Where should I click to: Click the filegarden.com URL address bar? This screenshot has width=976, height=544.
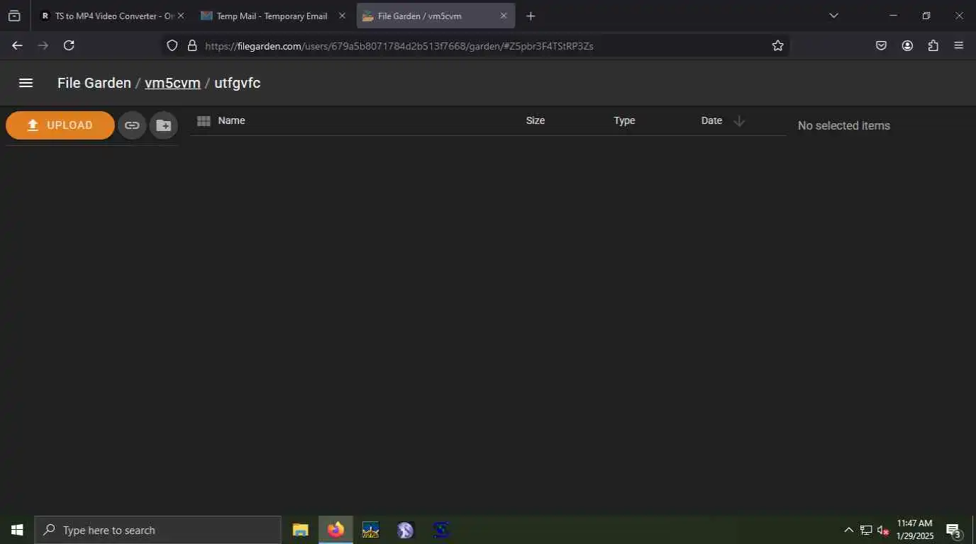[475, 45]
